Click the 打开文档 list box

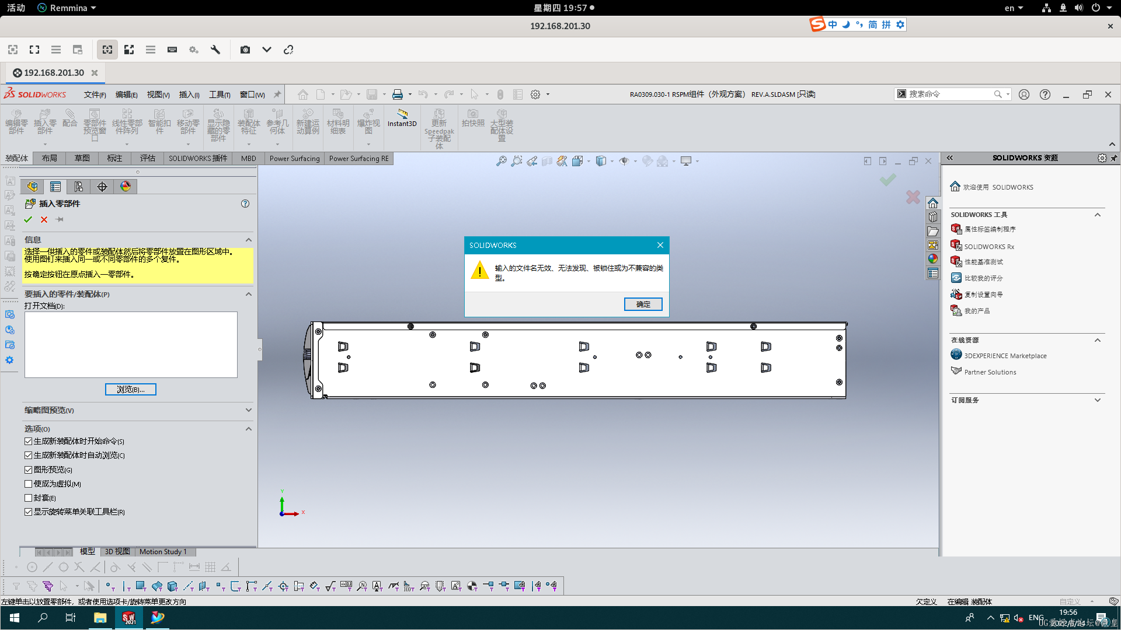pos(131,345)
